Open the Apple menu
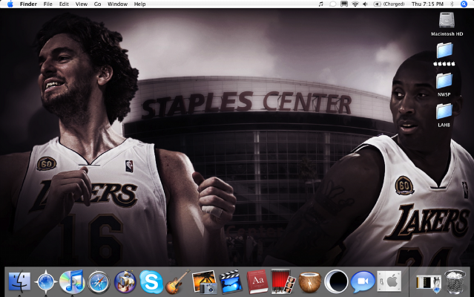Screen dimensions: 474x297 click(x=10, y=4)
